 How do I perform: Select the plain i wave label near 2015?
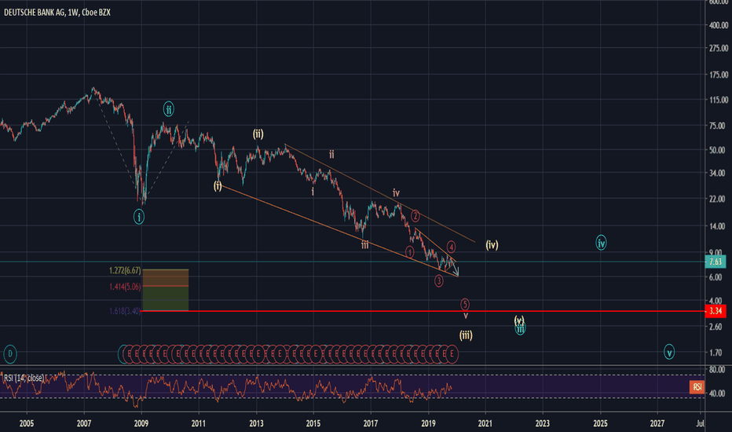pyautogui.click(x=313, y=192)
